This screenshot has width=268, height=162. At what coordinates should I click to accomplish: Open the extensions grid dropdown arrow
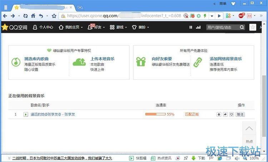233,16
